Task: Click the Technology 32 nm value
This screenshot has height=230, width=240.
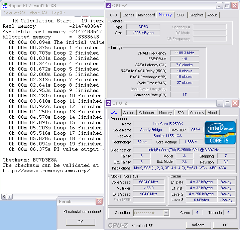Action: 142,142
